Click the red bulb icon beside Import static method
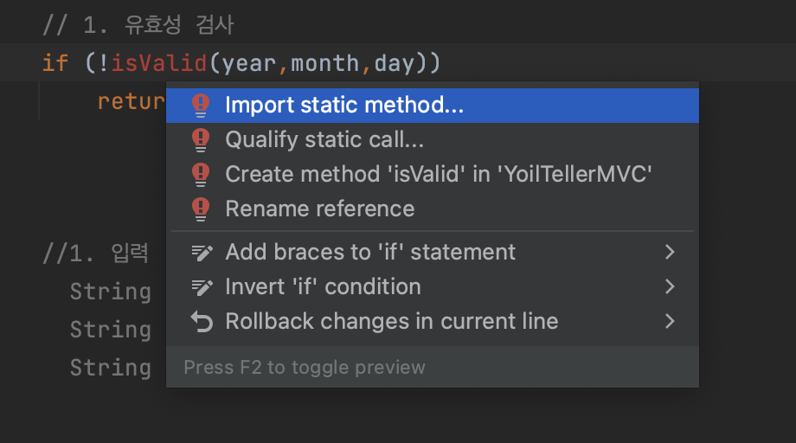Screen dimensions: 796x443 tap(201, 105)
